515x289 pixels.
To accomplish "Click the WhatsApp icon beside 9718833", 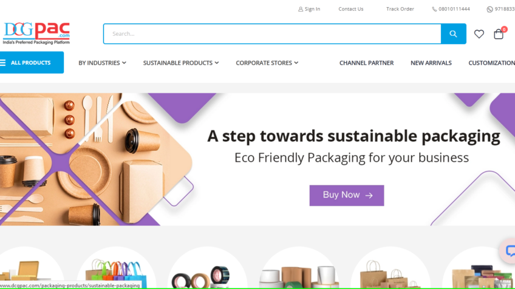I will pos(489,9).
